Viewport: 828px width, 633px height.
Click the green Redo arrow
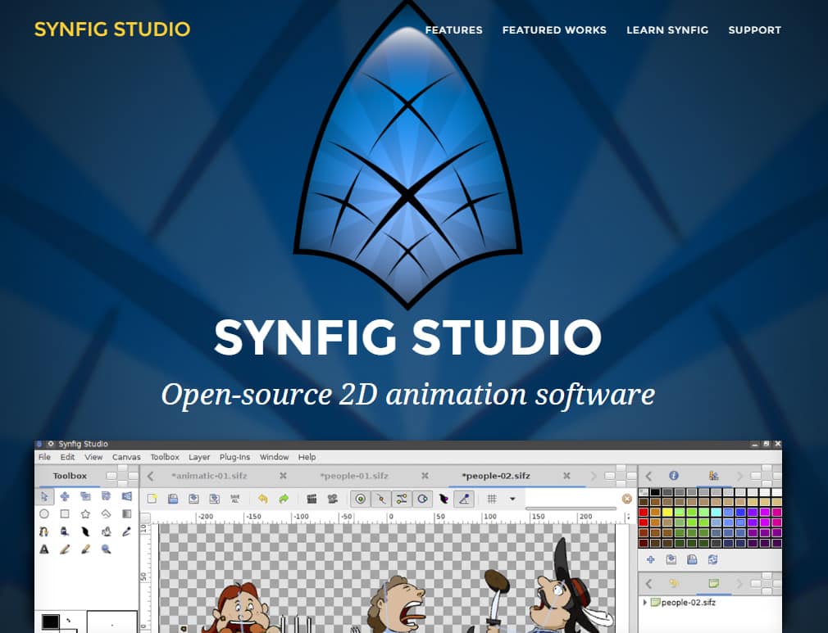click(284, 499)
